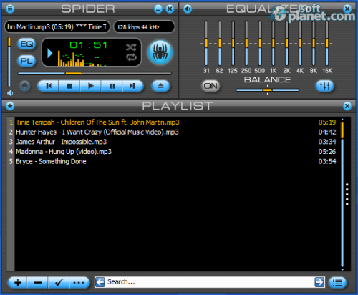Screen dimensions: 358x295
Task: Adjust the 1K equalizer band
Action: [274, 44]
